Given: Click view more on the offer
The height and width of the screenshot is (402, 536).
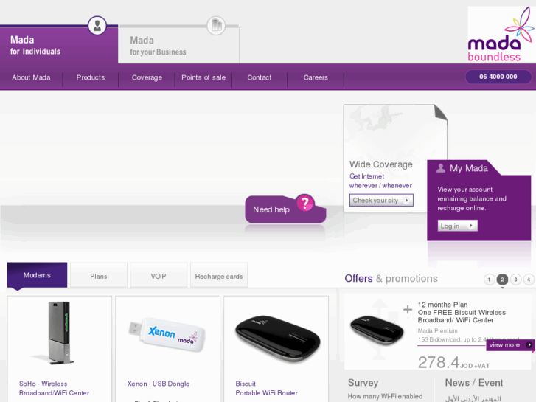Looking at the screenshot, I should [510, 345].
